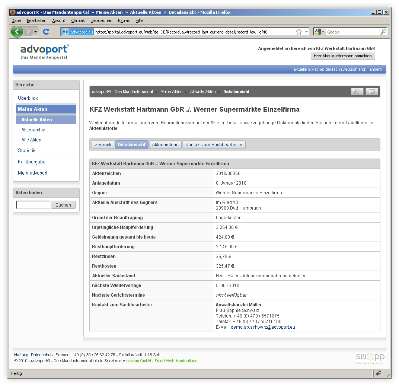Reload the page with the refresh icon
This screenshot has width=399, height=386.
[46, 32]
